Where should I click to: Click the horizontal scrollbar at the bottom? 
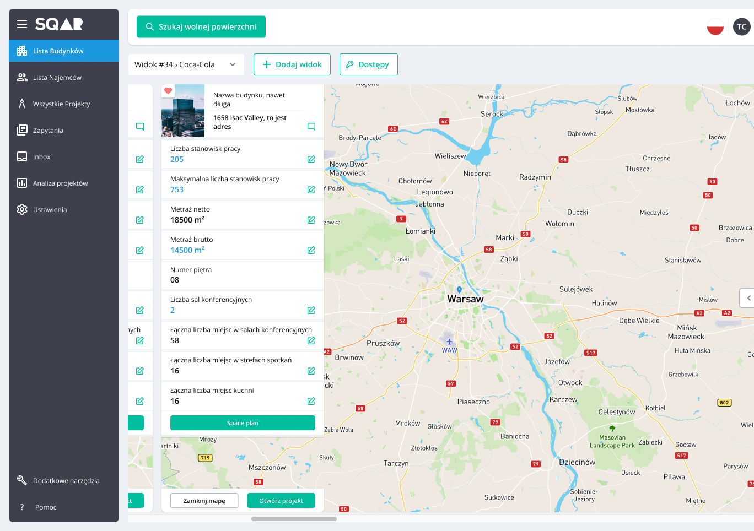[294, 519]
